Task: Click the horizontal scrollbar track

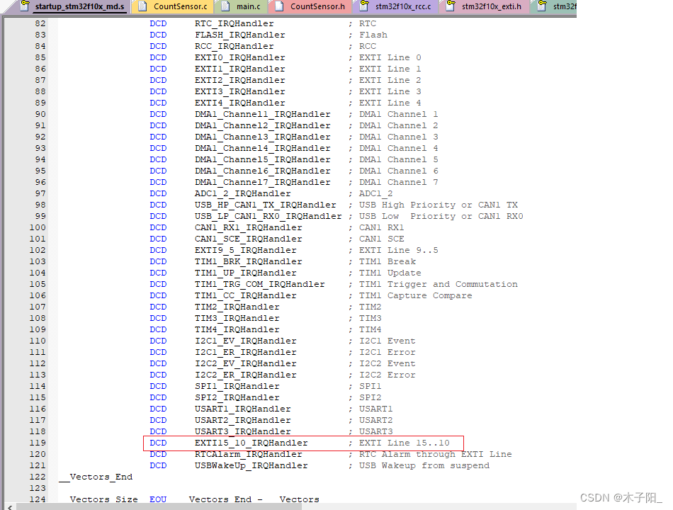Action: [438, 507]
